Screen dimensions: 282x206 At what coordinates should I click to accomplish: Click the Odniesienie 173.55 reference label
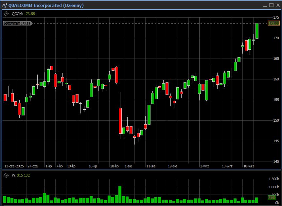click(17, 24)
